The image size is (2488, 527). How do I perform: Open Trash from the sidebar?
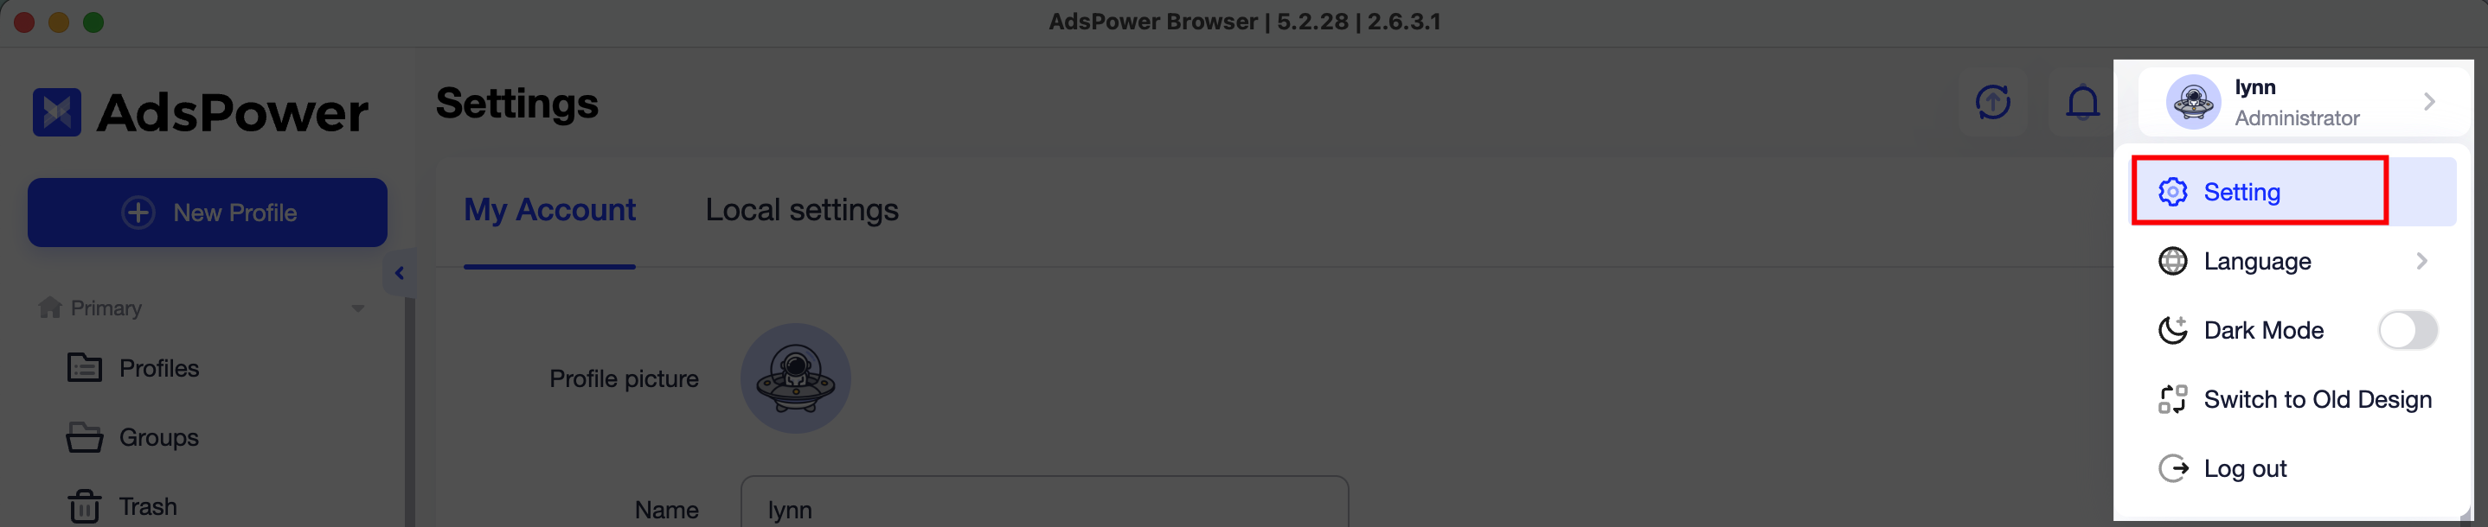[122, 507]
